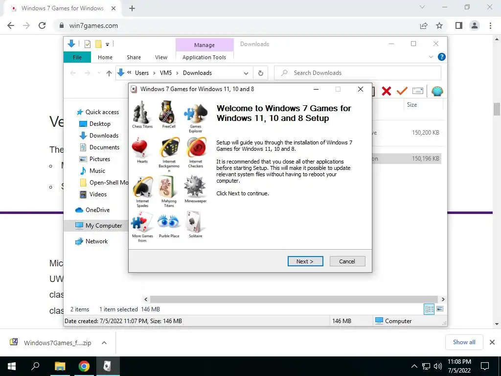501x376 pixels.
Task: Open taskbar search magnifier
Action: pos(35,366)
